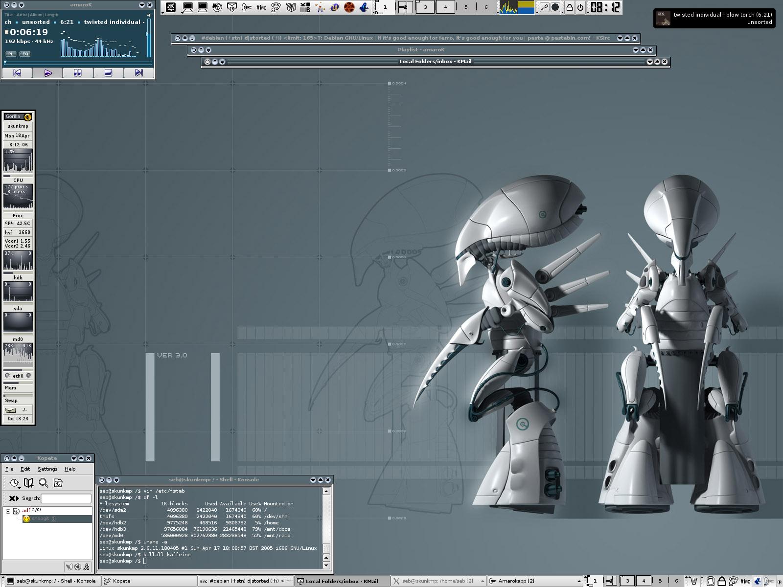783x587 pixels.
Task: Skip to next track in amaroK
Action: tap(139, 73)
